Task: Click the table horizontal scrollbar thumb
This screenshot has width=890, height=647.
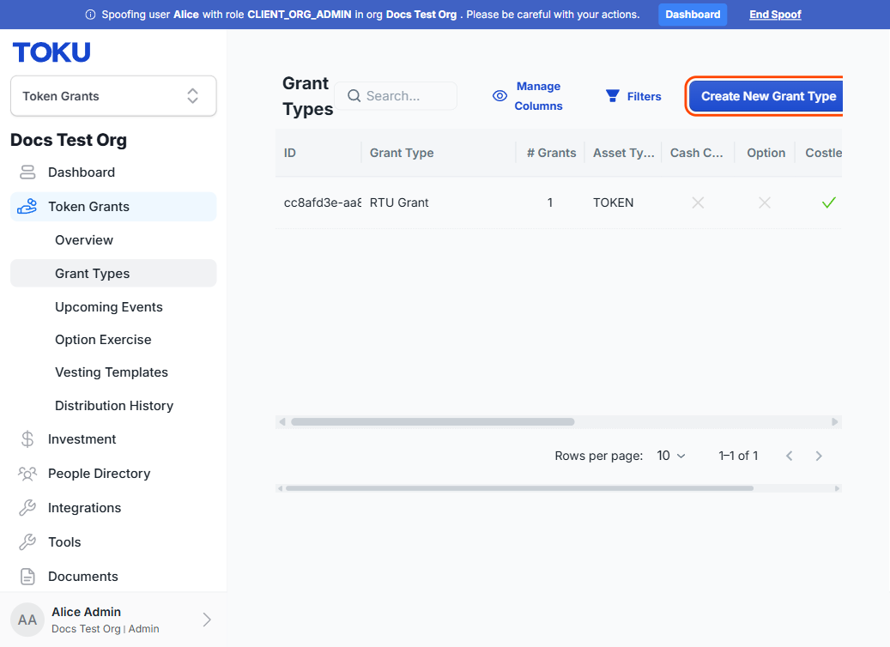Action: point(433,421)
